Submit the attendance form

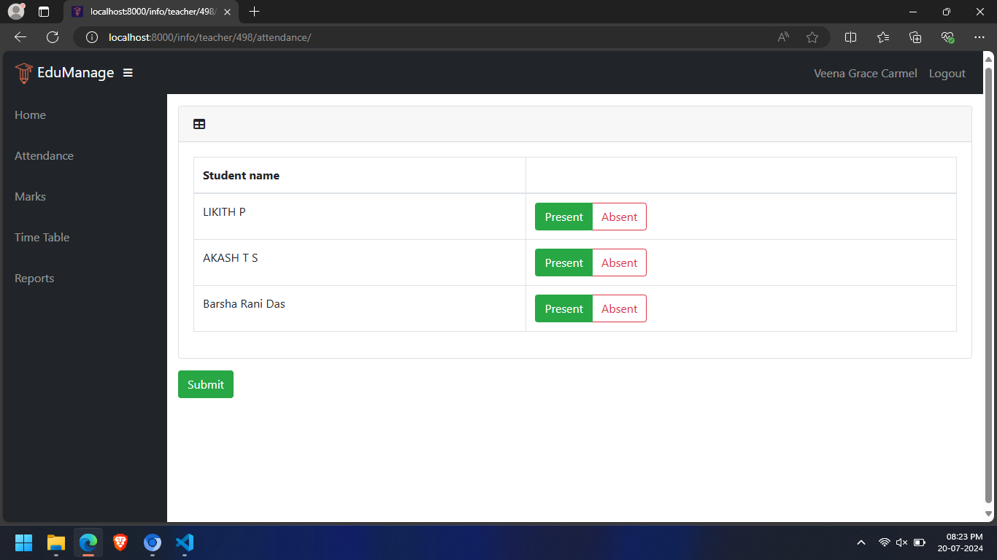click(206, 384)
